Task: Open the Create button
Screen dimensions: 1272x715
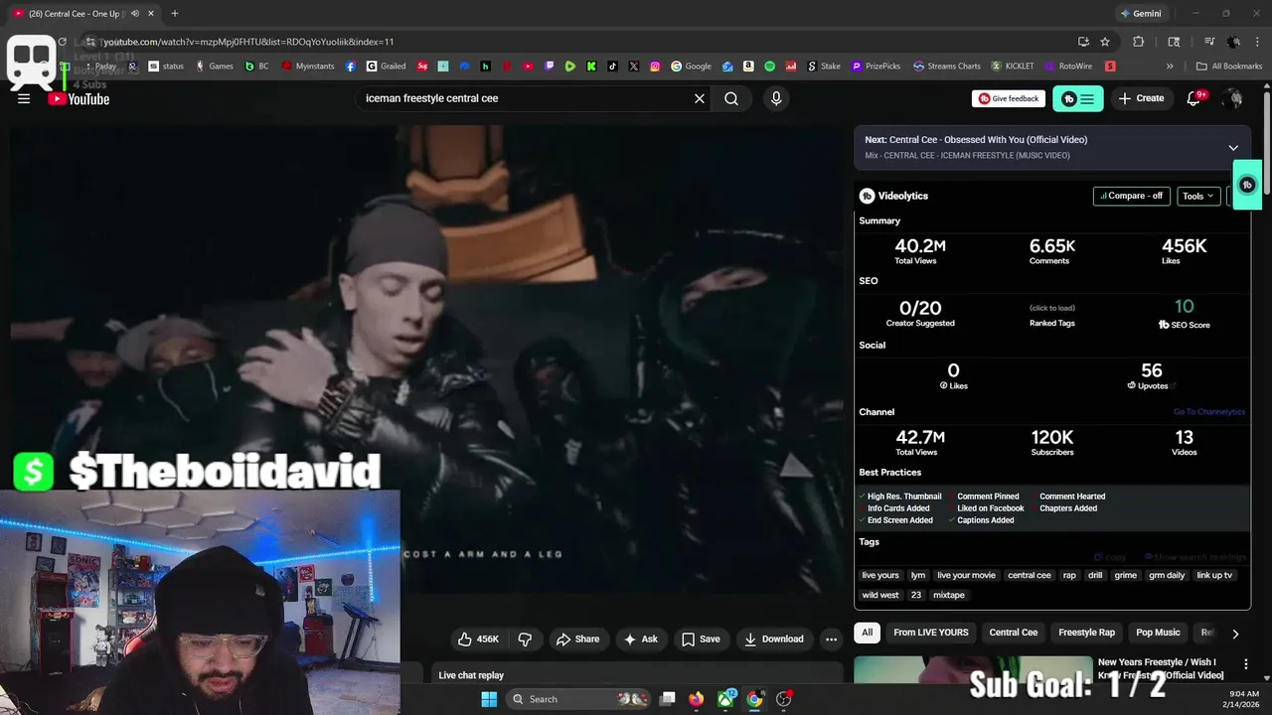Action: [1141, 98]
